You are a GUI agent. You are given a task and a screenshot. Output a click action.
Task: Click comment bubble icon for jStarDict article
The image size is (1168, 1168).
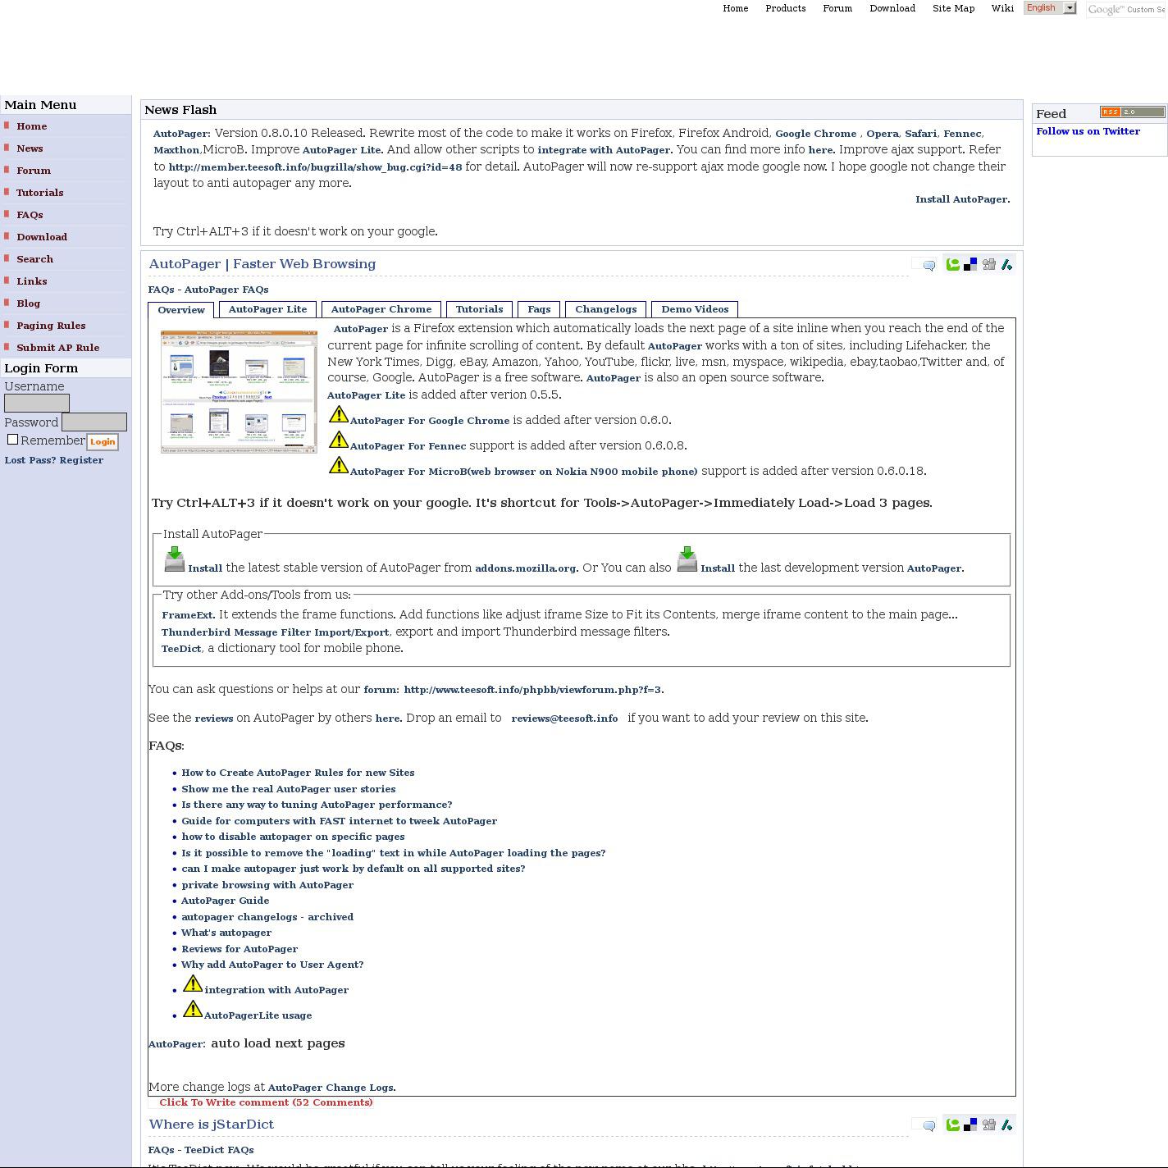pyautogui.click(x=928, y=1125)
